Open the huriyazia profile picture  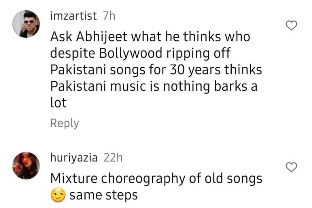click(26, 166)
